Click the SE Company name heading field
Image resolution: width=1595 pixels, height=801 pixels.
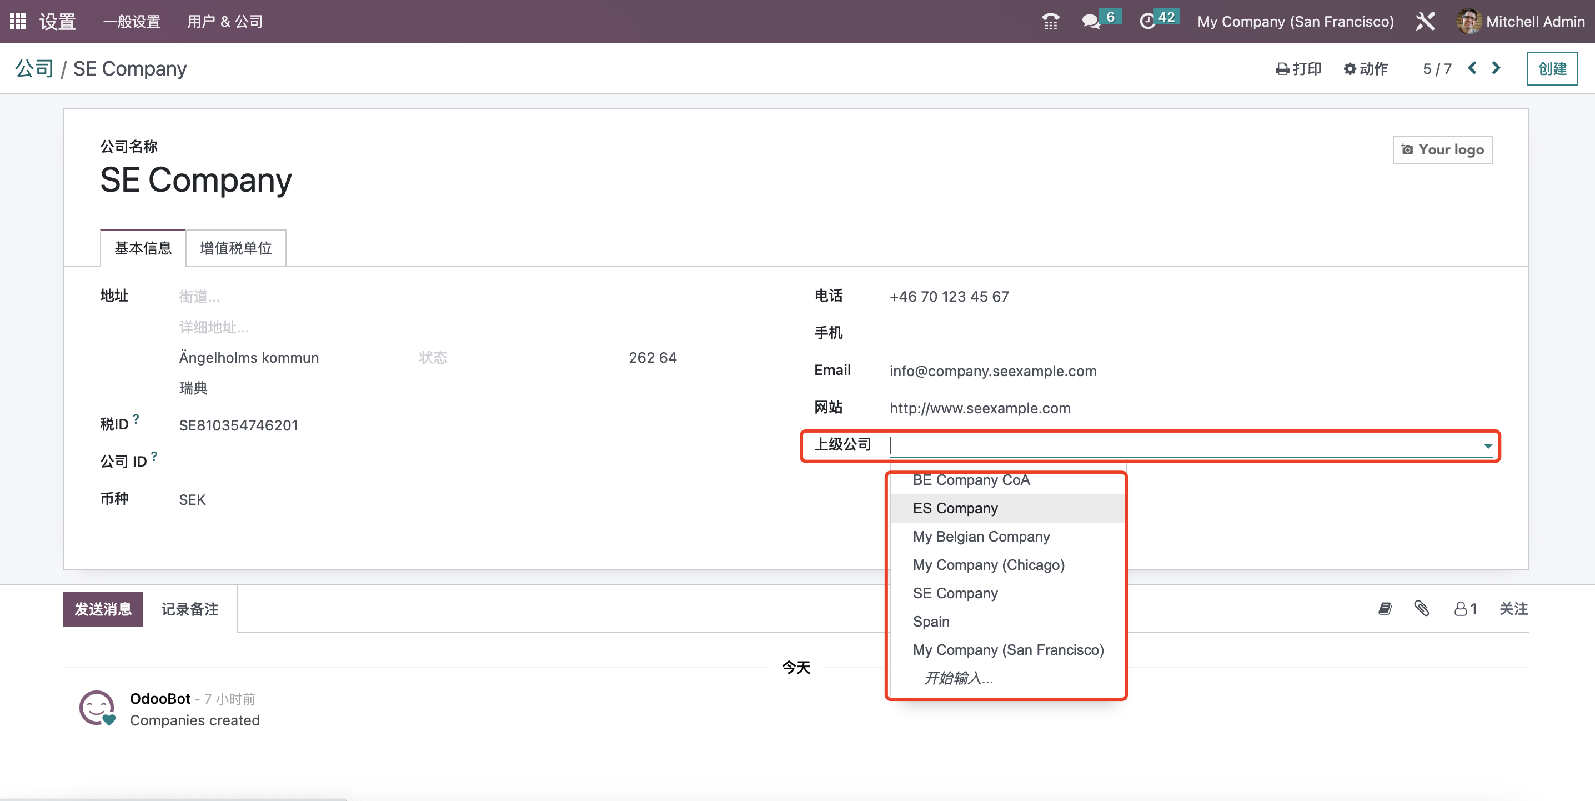tap(195, 181)
